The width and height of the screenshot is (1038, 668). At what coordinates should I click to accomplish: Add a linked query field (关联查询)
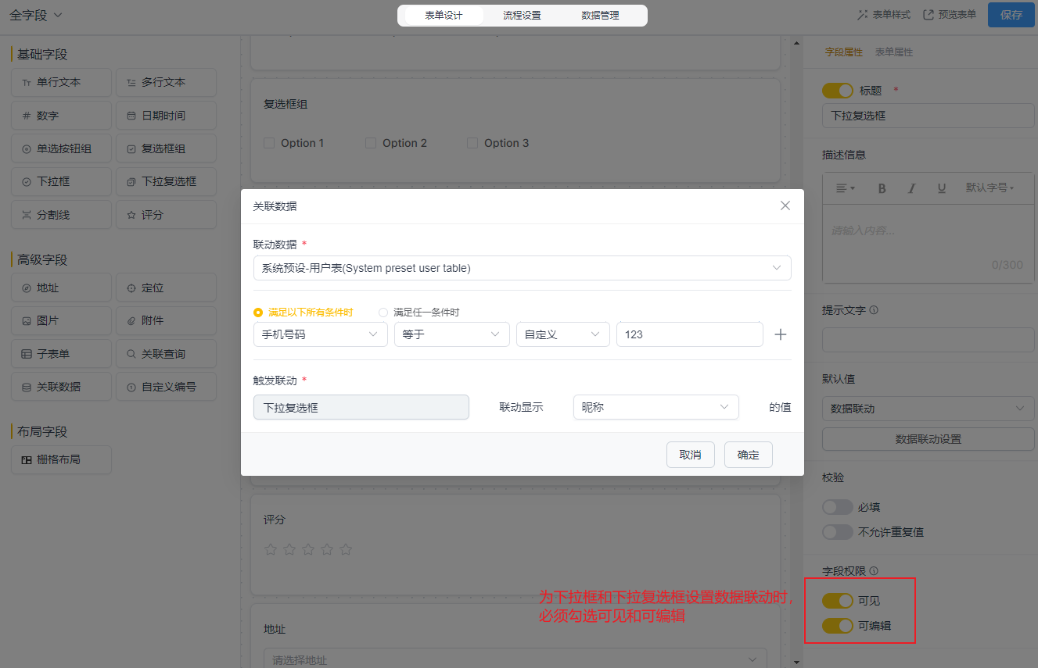pos(166,354)
